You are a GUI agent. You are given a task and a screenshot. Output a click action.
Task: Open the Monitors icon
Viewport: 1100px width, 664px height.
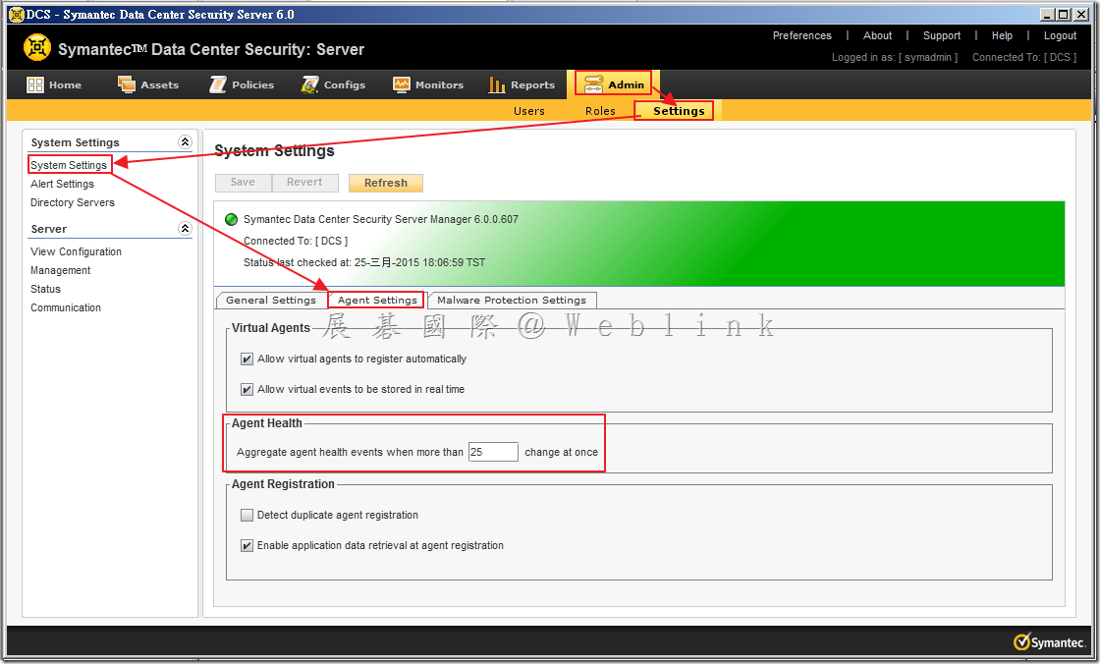point(402,84)
